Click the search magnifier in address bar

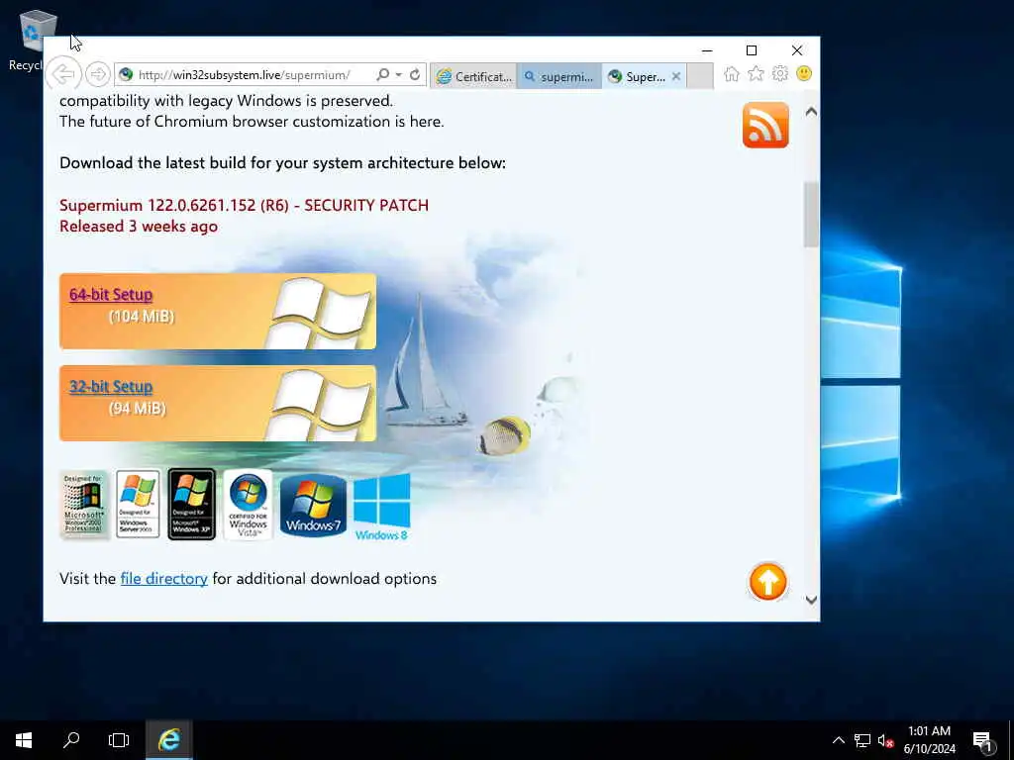coord(383,75)
